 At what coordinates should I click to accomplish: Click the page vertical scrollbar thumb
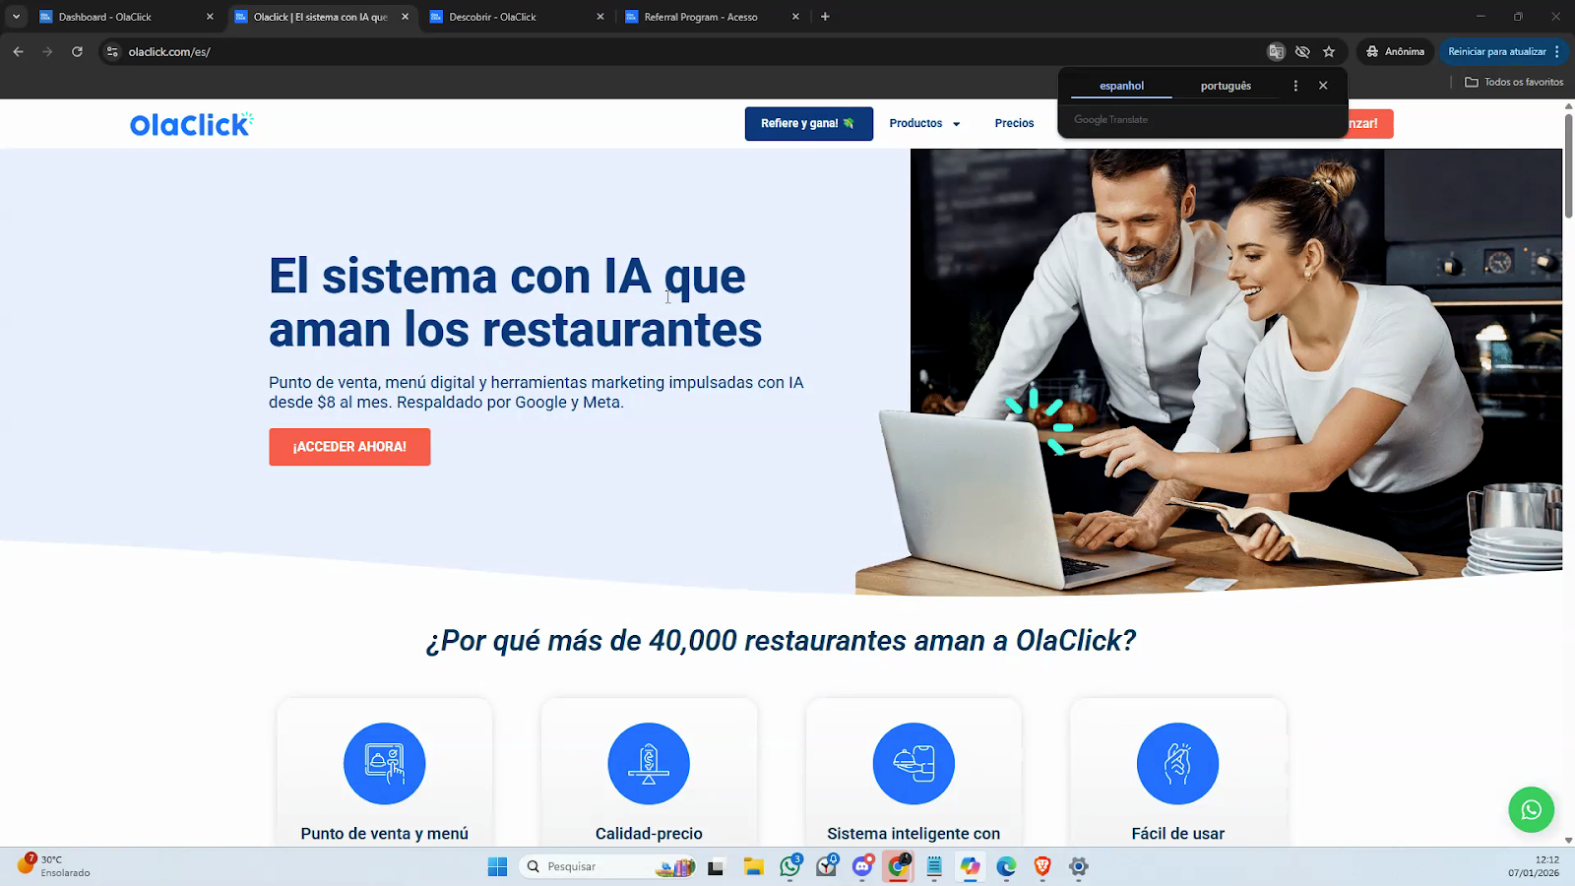[1568, 167]
